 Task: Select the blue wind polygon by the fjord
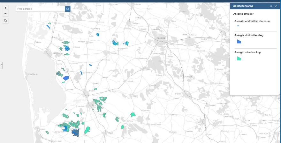click(x=66, y=78)
